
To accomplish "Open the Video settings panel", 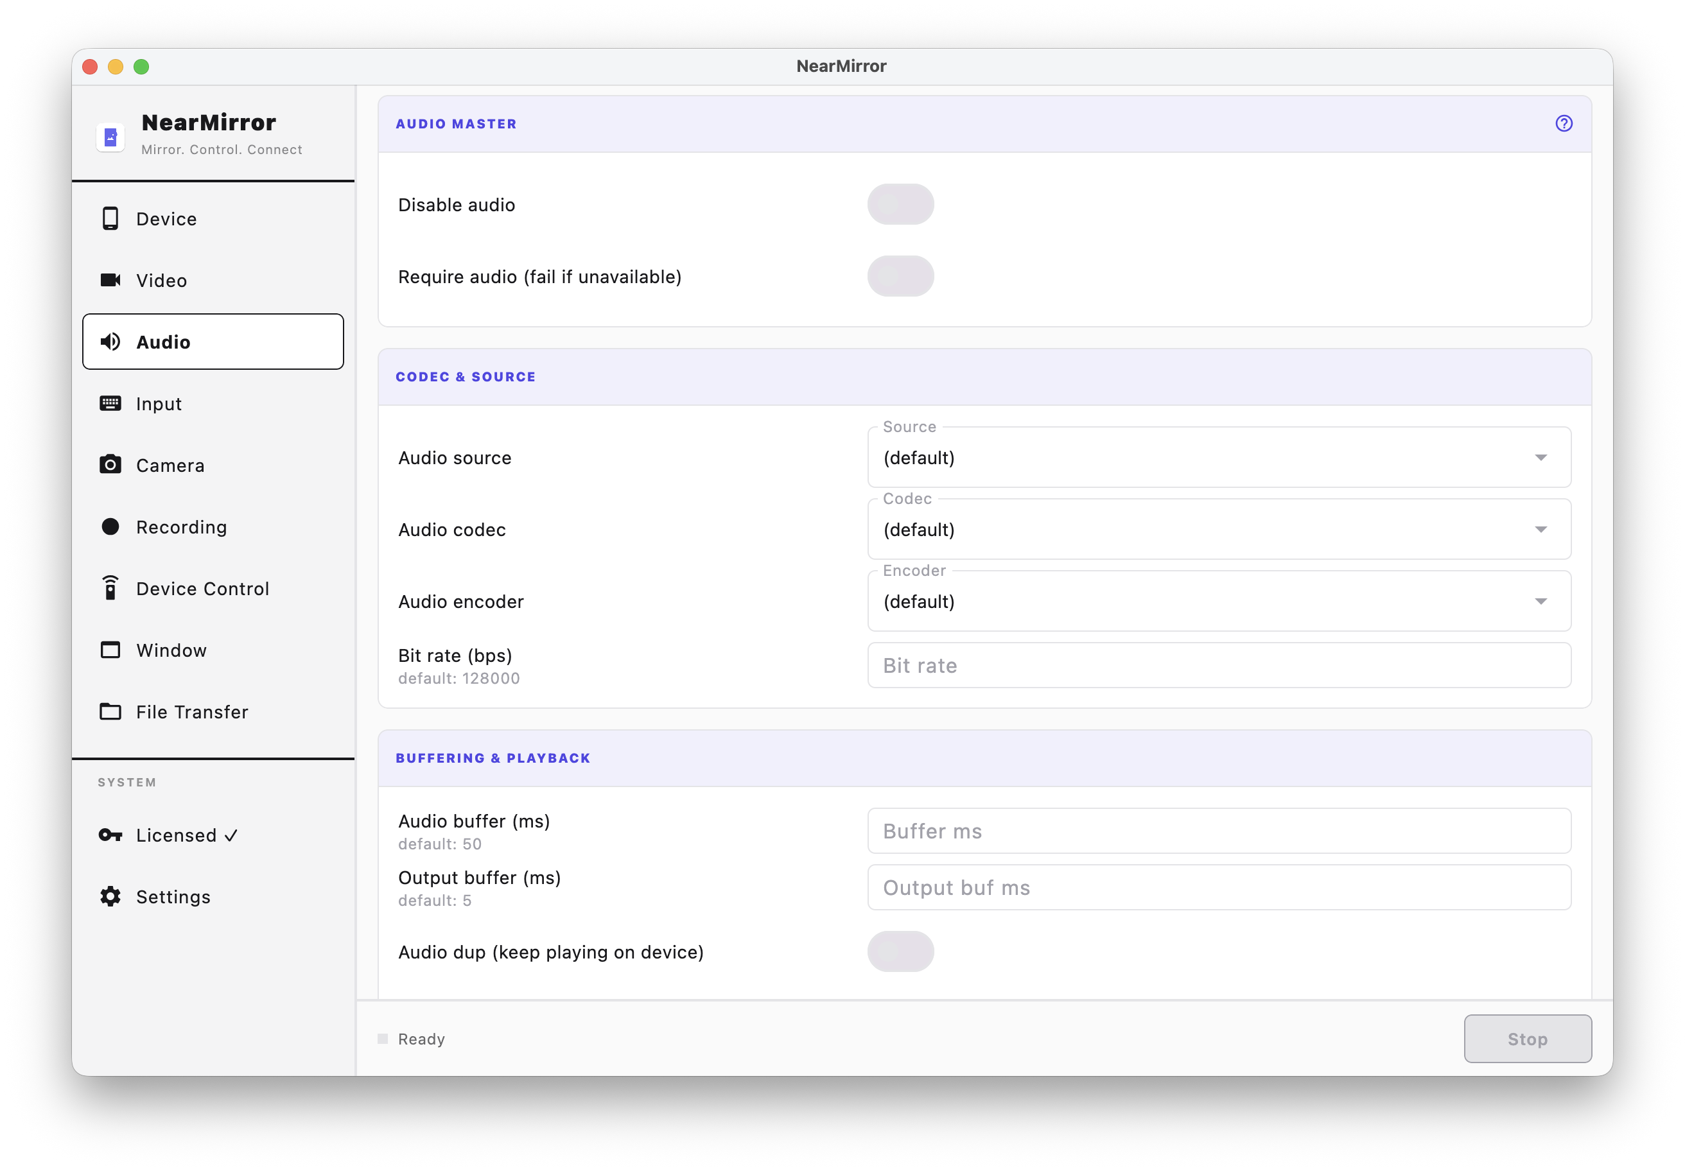I will [161, 279].
